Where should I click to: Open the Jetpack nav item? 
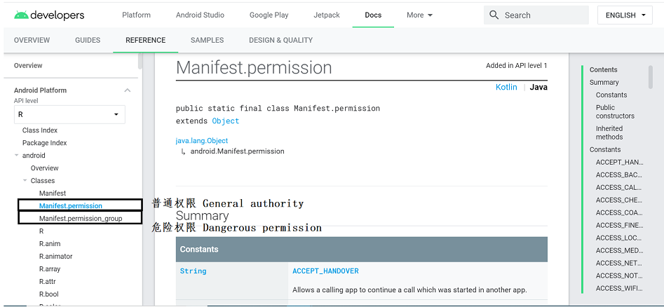(x=327, y=15)
